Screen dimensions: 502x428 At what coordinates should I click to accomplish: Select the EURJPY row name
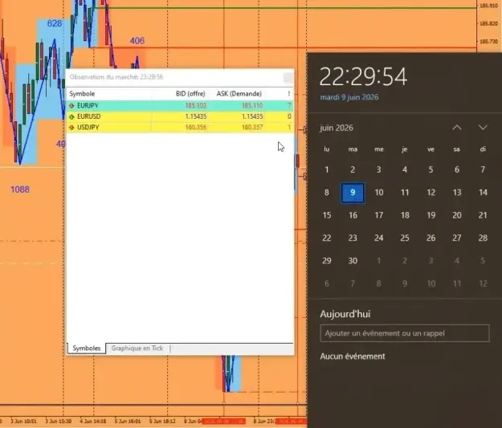[88, 106]
